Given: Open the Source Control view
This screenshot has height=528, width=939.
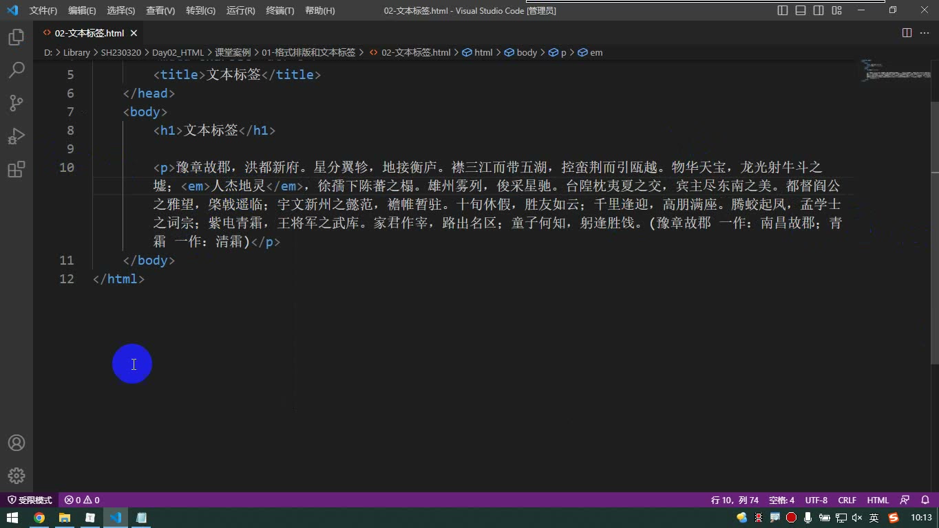Looking at the screenshot, I should (x=17, y=103).
